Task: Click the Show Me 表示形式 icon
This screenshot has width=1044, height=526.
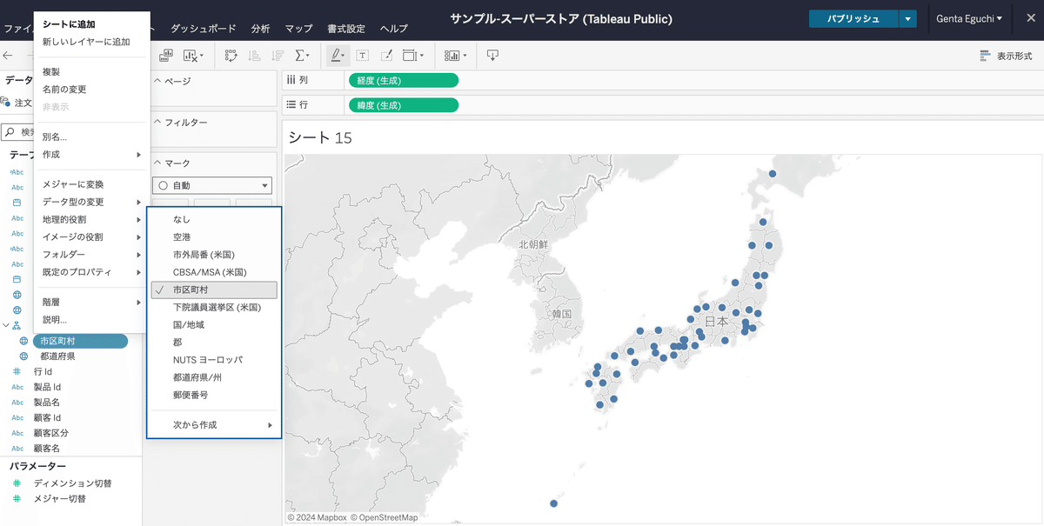Action: [x=985, y=56]
